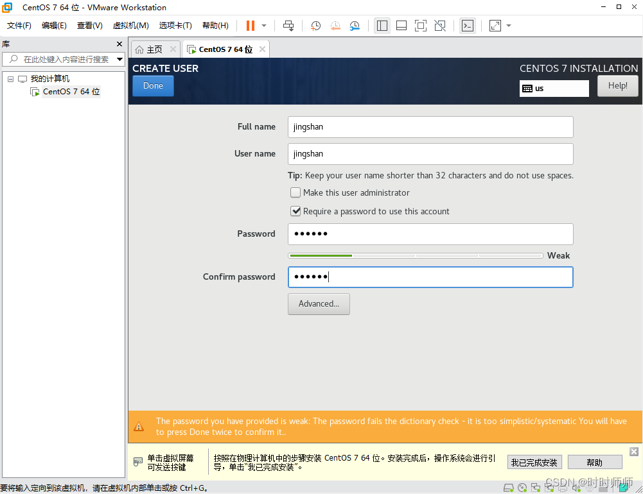Click the Help! button
The width and height of the screenshot is (643, 494).
(x=617, y=86)
